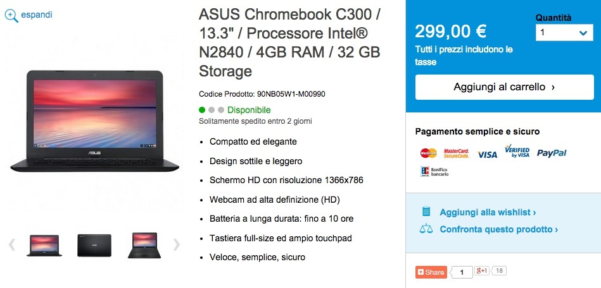Open the Quantità dropdown
Viewport: 601px width, 288px height.
(x=564, y=33)
